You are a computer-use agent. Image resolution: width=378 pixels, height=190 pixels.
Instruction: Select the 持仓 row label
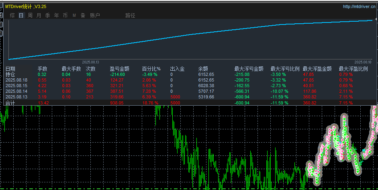point(10,74)
